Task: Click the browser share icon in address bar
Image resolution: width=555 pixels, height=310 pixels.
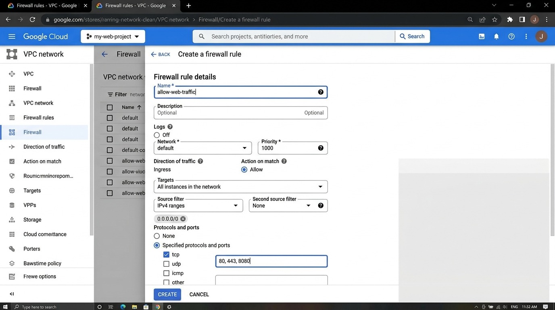Action: [x=482, y=19]
